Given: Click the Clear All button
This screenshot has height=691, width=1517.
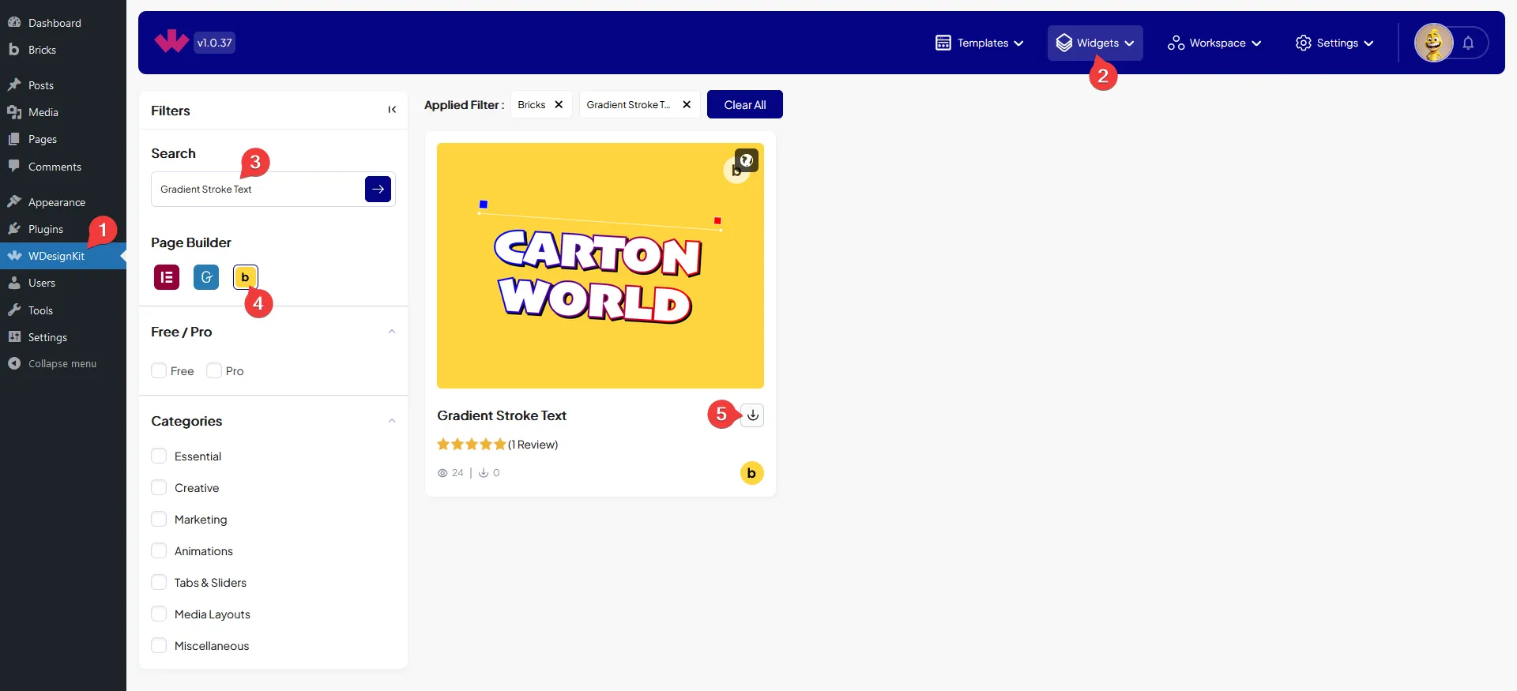Looking at the screenshot, I should point(744,105).
